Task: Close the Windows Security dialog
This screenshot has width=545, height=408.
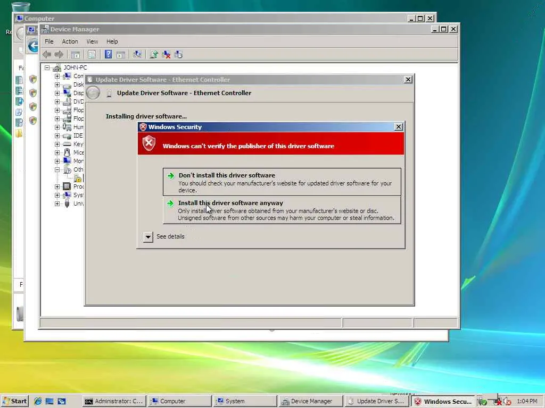Action: click(399, 127)
